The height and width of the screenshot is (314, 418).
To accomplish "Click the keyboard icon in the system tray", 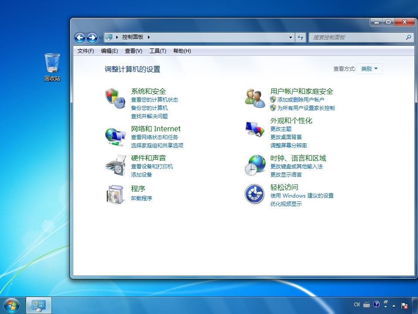I will tap(367, 304).
